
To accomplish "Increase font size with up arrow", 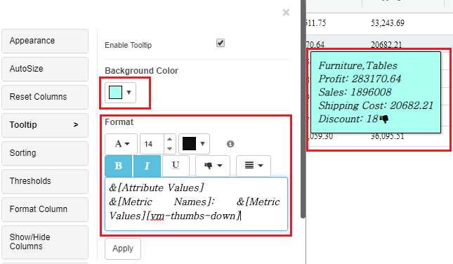I will tap(169, 139).
